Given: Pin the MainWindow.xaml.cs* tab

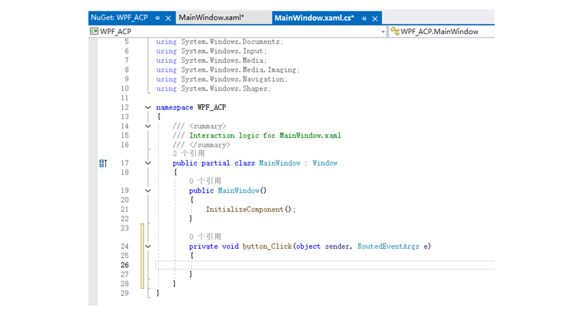Looking at the screenshot, I should [x=364, y=18].
